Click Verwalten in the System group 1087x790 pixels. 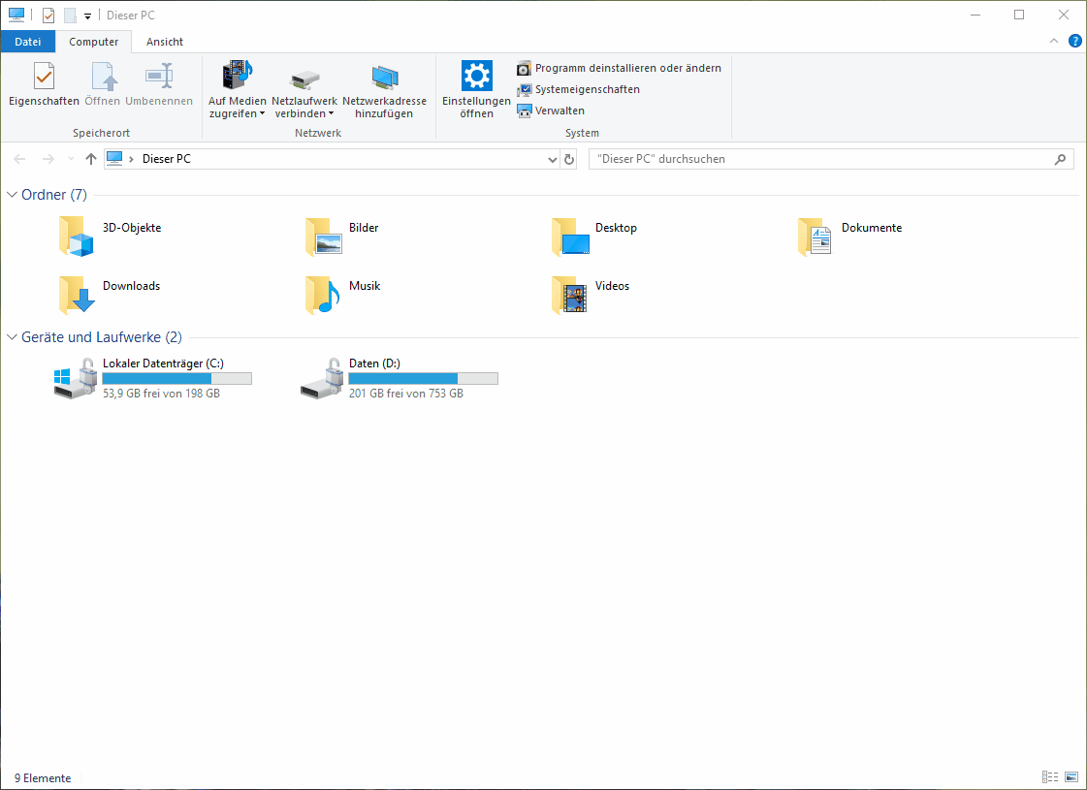pyautogui.click(x=551, y=111)
